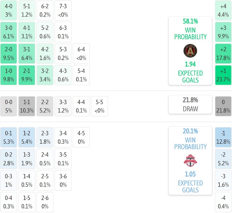The height and width of the screenshot is (213, 232).
Task: Click the Atlanta United team logo
Action: pyautogui.click(x=190, y=50)
